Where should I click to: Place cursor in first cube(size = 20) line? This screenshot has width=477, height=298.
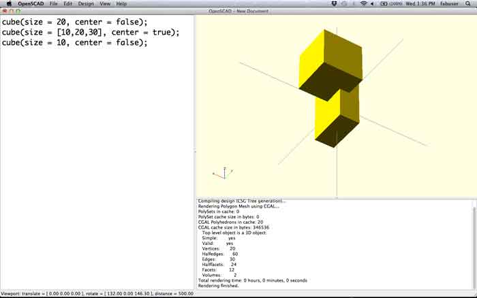74,22
